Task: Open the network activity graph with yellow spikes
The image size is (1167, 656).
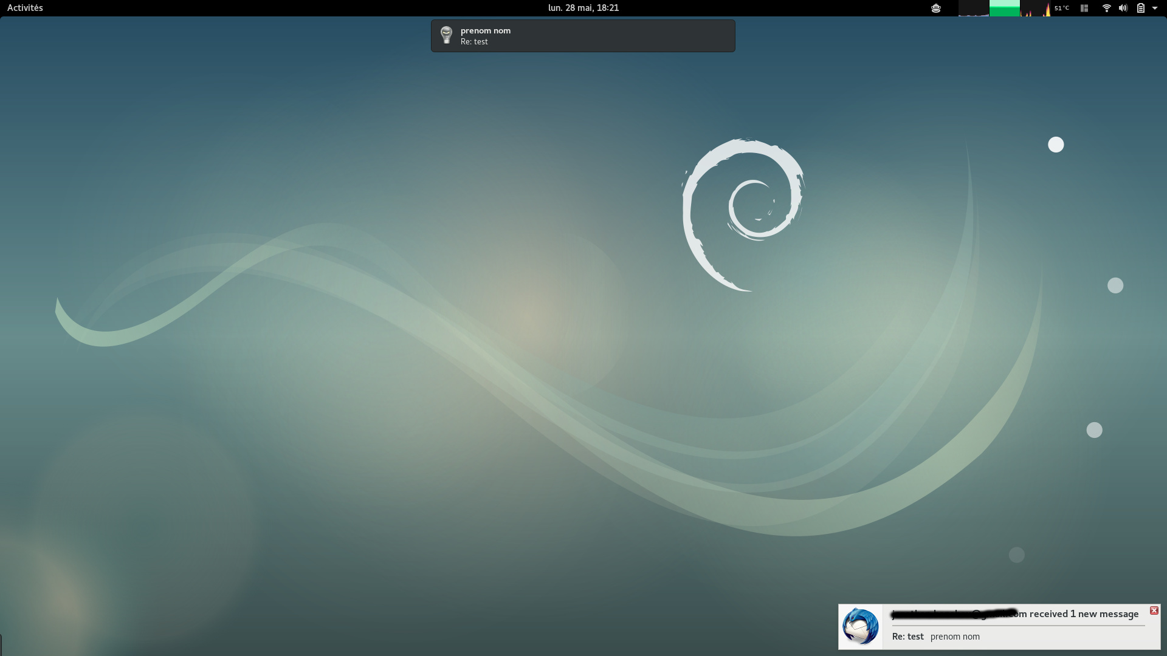Action: 1036,8
